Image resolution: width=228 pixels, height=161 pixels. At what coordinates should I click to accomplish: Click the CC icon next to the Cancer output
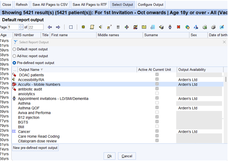pos(14,132)
